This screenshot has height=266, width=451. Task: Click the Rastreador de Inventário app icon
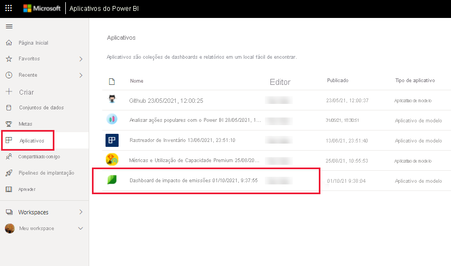[112, 140]
